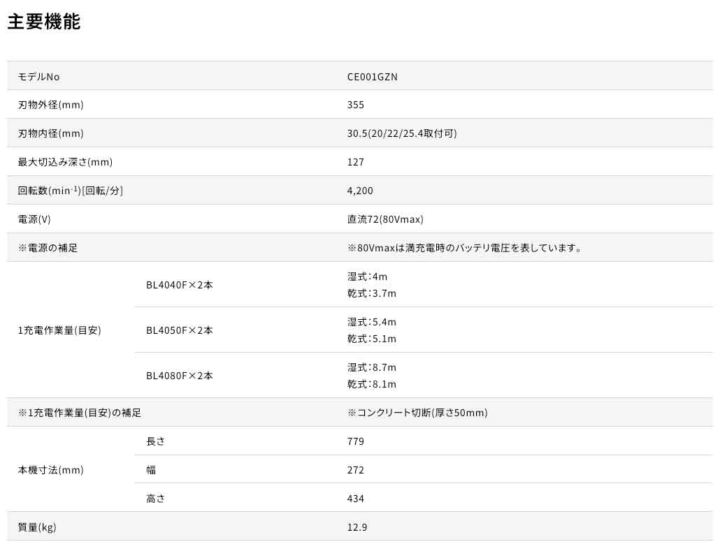Select the BL4080F×2本 battery label
Screen dimensions: 720x544
coord(180,376)
